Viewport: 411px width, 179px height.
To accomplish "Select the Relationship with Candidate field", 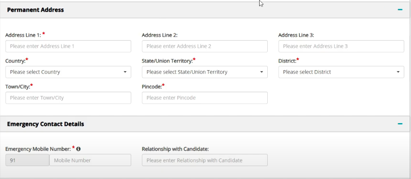I will 205,160.
